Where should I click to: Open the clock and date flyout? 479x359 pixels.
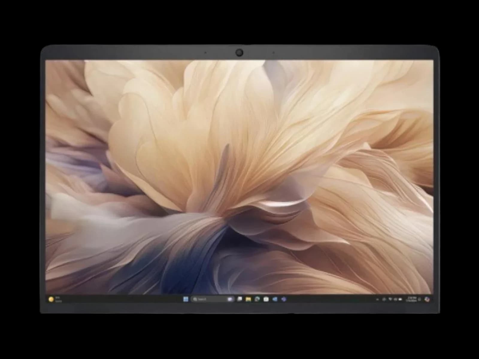point(411,299)
